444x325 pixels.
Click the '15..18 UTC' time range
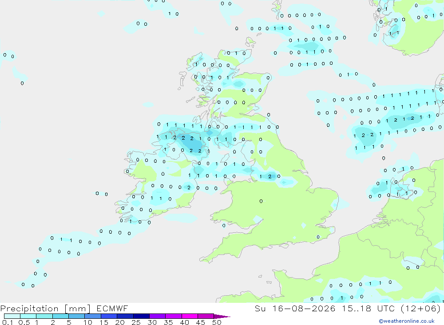(x=368, y=308)
